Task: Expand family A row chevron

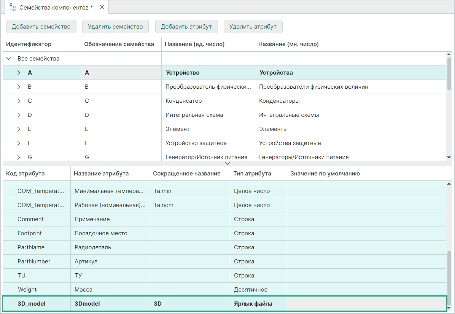Action: pyautogui.click(x=19, y=73)
